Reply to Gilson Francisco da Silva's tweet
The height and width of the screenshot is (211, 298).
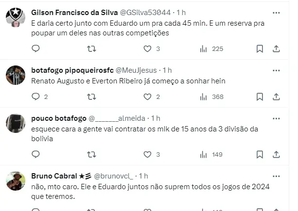pos(35,49)
